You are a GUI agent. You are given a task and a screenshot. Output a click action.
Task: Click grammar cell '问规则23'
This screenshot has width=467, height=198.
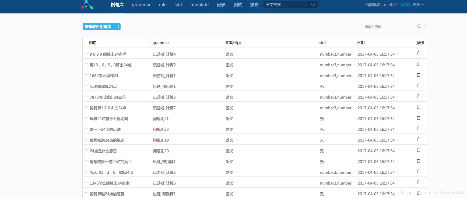pos(161,129)
